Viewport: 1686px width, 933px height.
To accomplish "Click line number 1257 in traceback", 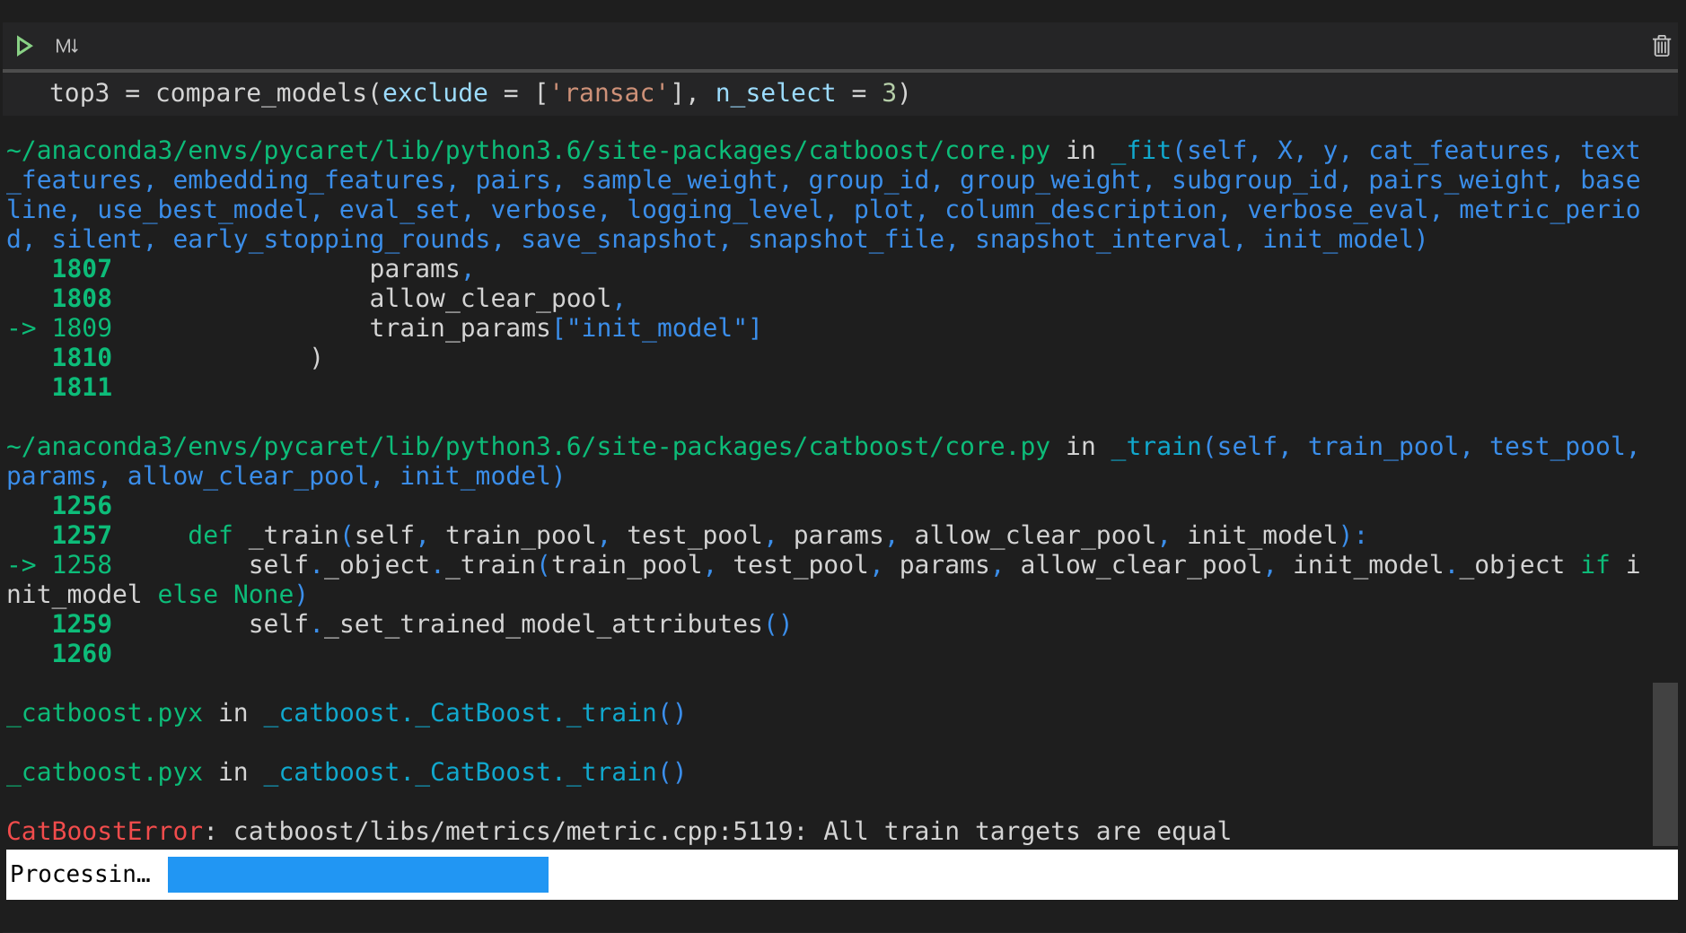I will [82, 535].
